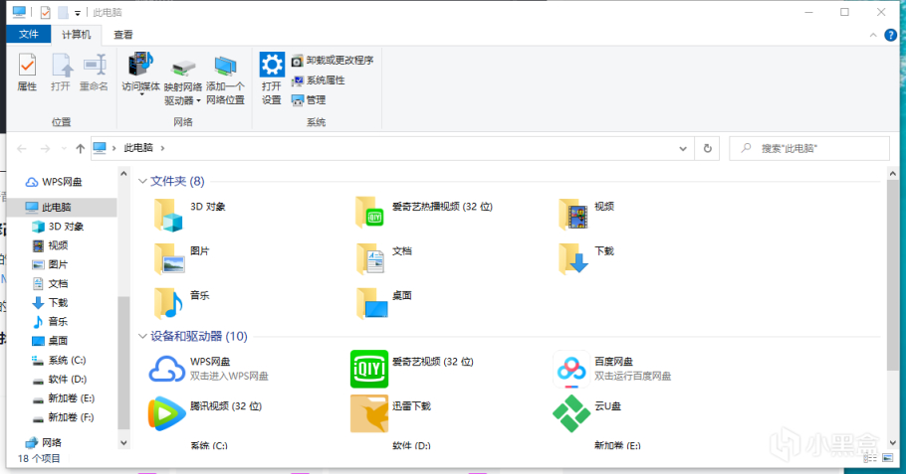Select 新加卷 (F:) in navigation pane
Screen dimensions: 906x474
coord(63,417)
